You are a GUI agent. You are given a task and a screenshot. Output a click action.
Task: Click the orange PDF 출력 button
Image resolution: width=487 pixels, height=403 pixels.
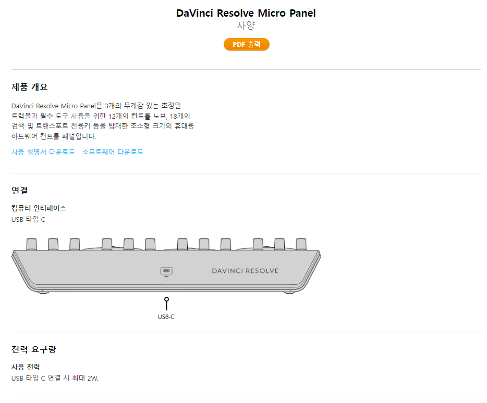click(246, 45)
